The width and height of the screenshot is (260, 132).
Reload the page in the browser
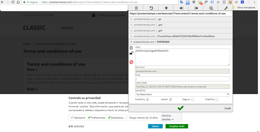(x=13, y=2)
